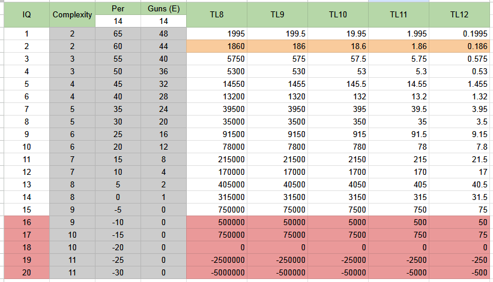Screen dimensions: 493x282
Task: Select the TL10 column header
Action: [338, 15]
